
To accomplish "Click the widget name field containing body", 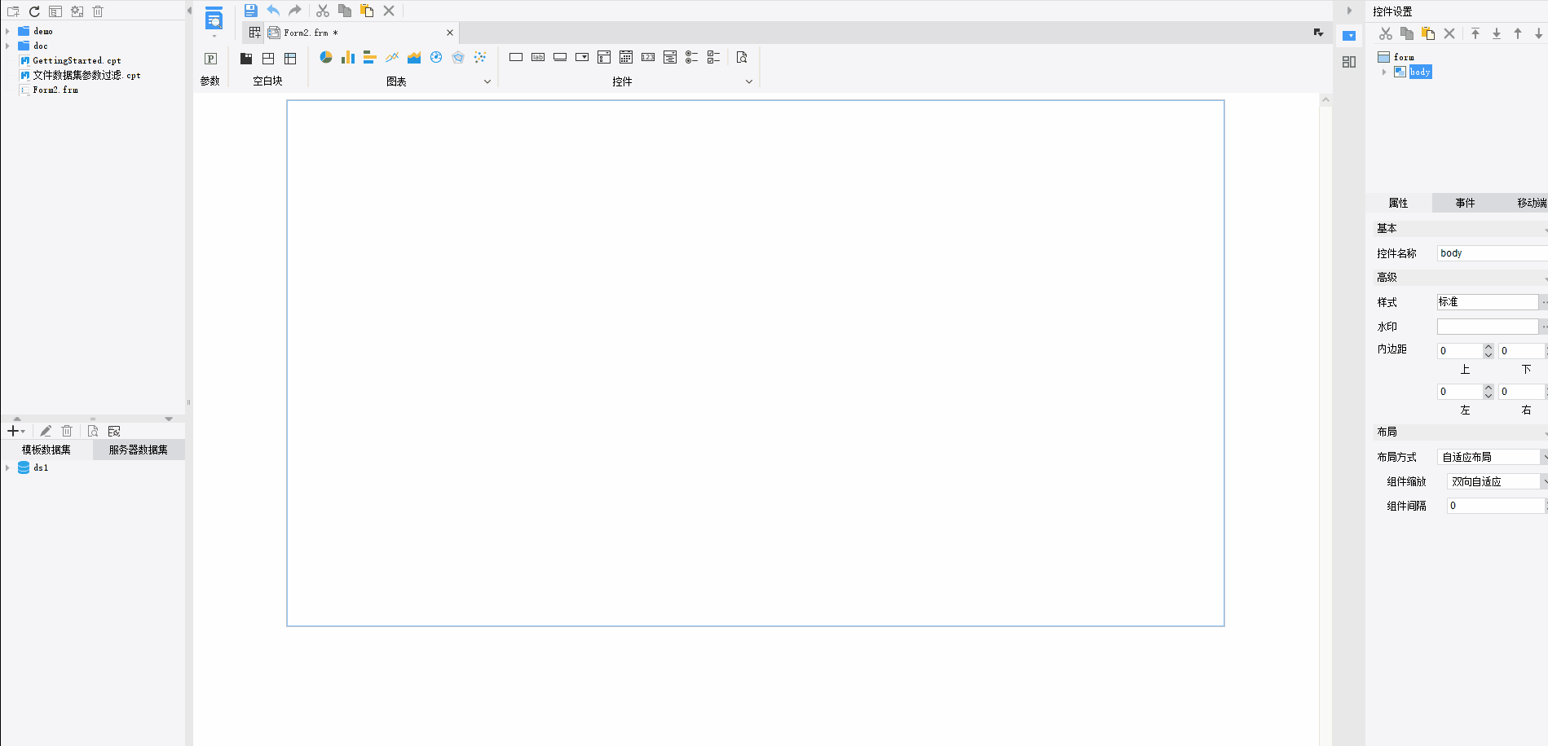I will coord(1492,253).
